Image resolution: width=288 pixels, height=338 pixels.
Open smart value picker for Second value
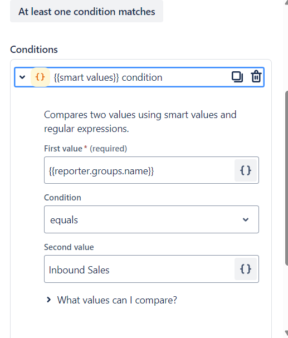tap(246, 269)
